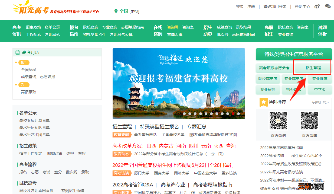Click the calendar icon beside 高考月历

click(18, 52)
